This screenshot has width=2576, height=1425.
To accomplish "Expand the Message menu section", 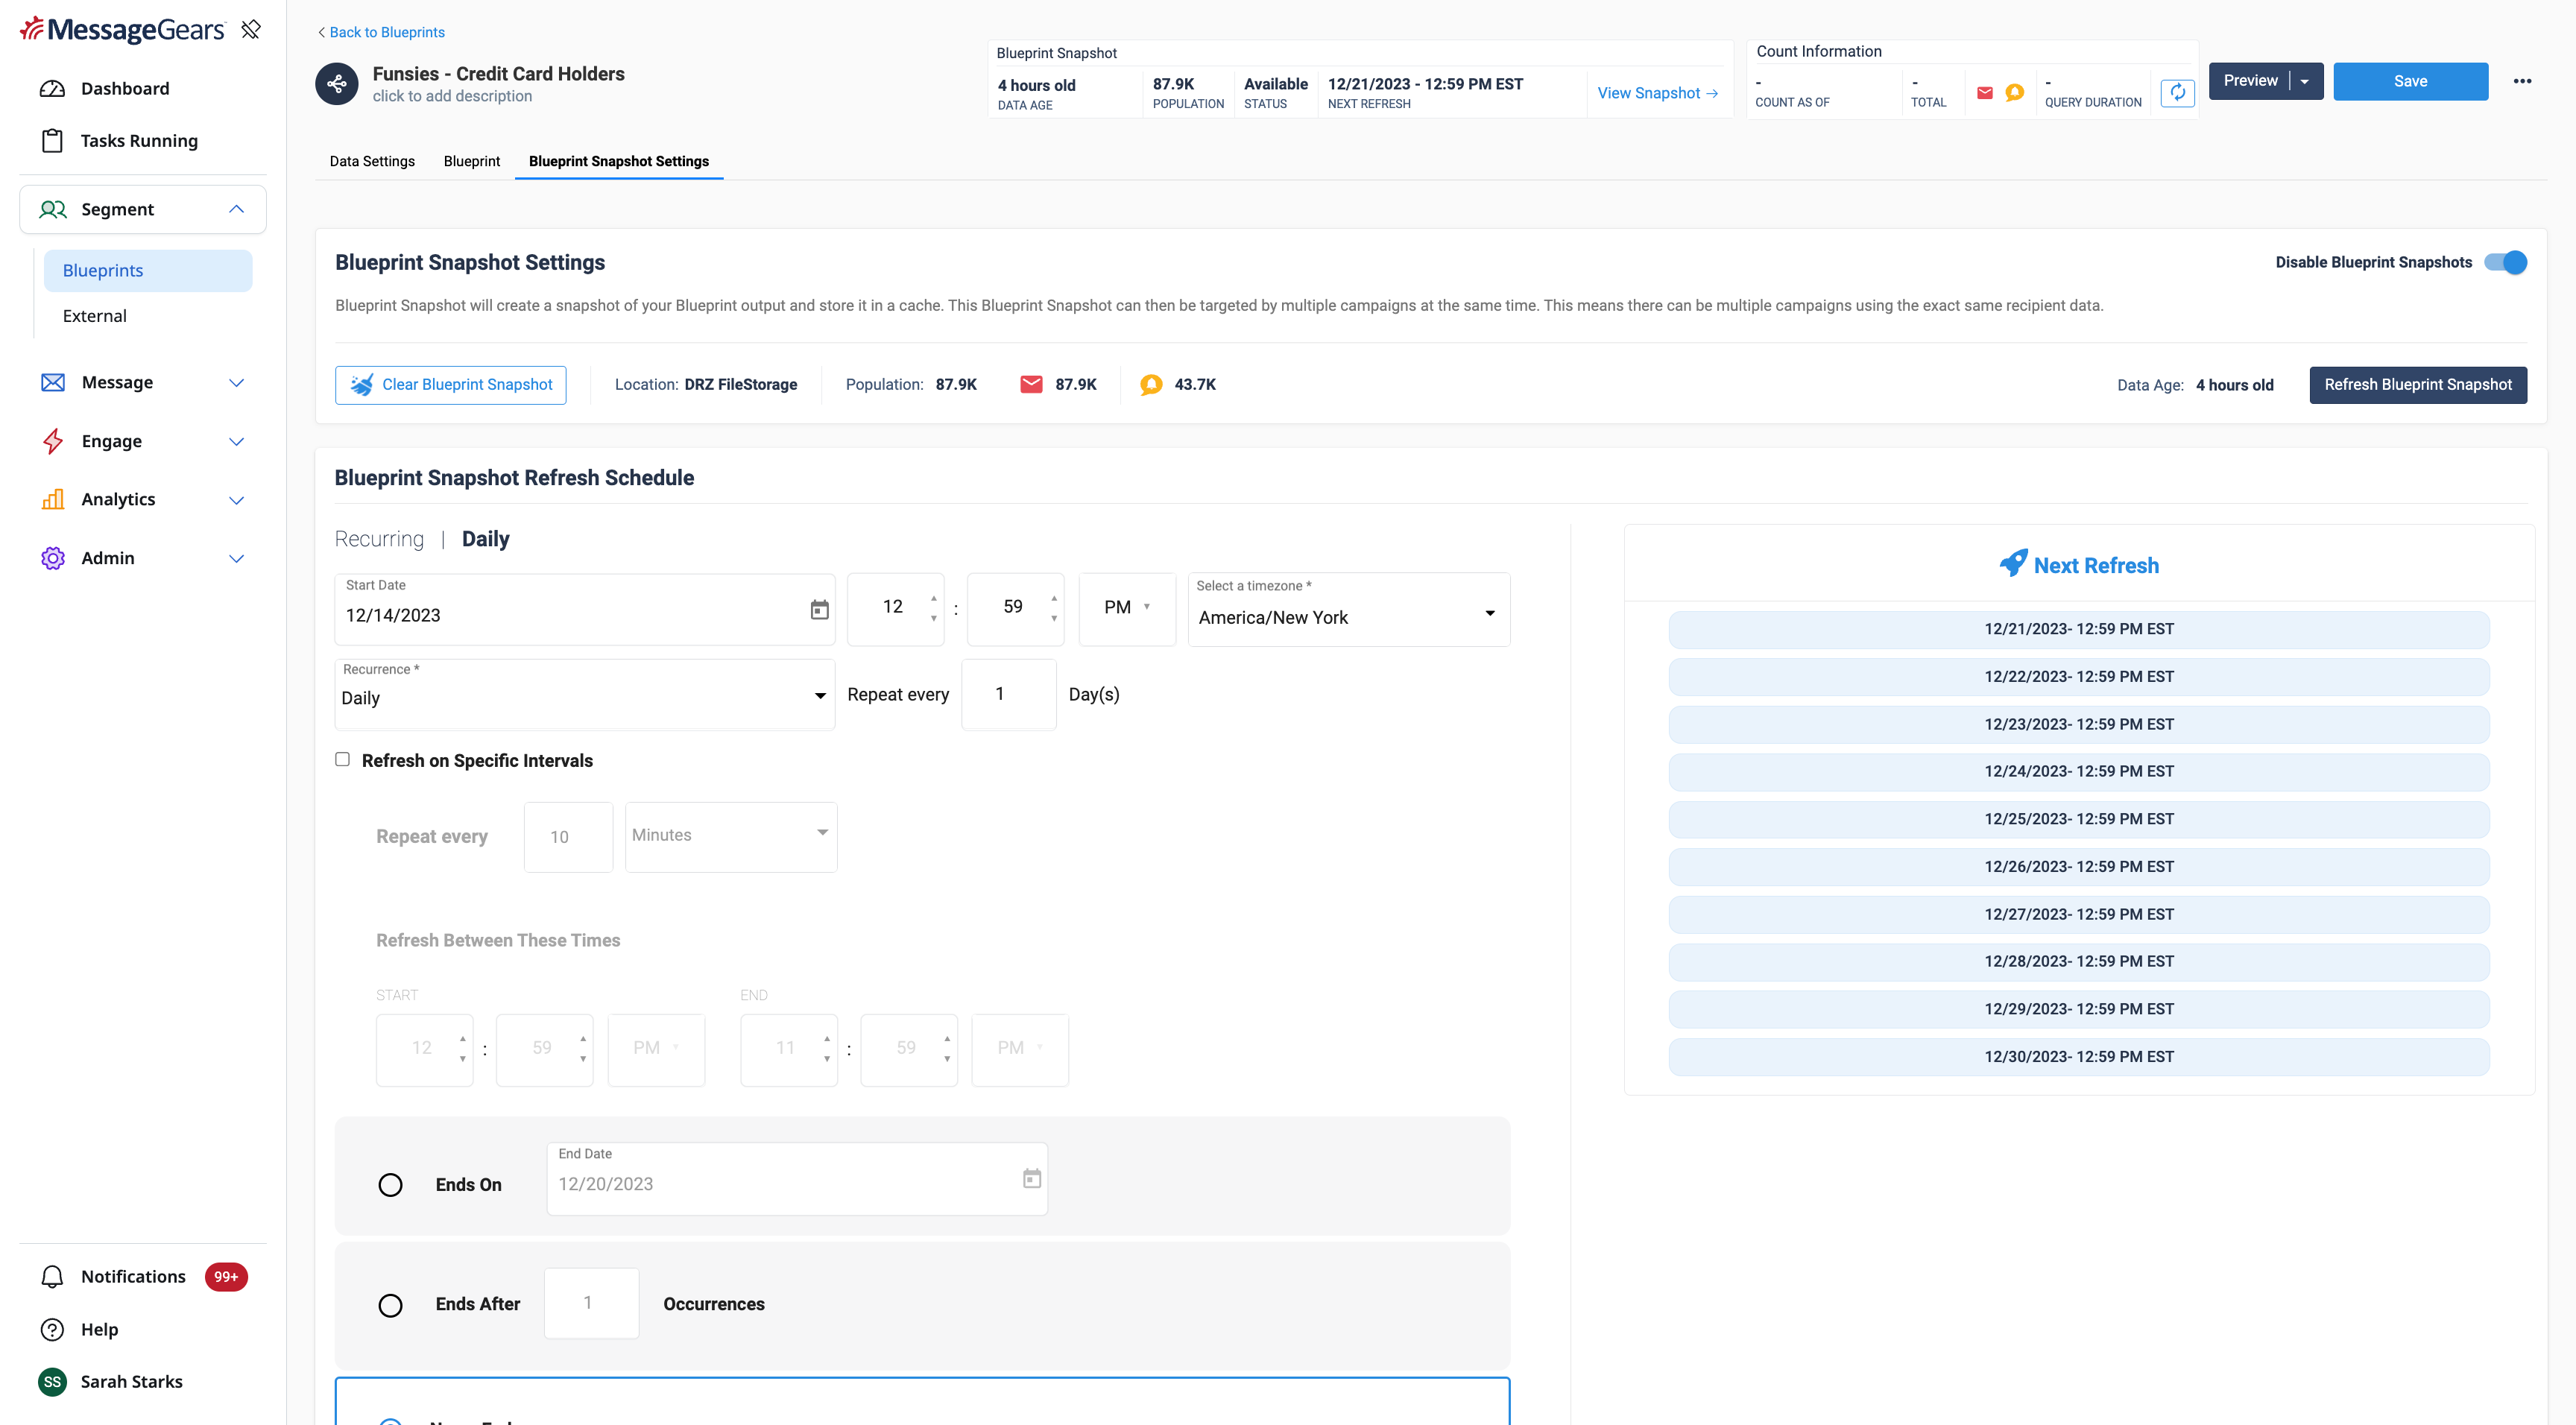I will [x=236, y=383].
